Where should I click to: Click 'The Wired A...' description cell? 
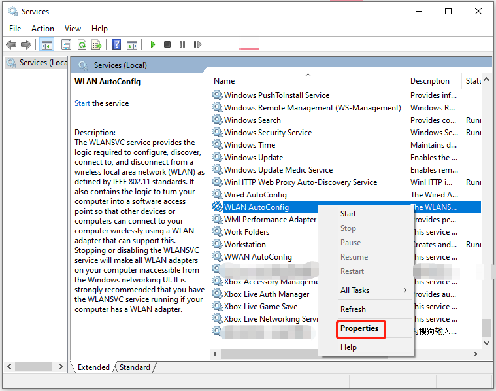pyautogui.click(x=434, y=194)
